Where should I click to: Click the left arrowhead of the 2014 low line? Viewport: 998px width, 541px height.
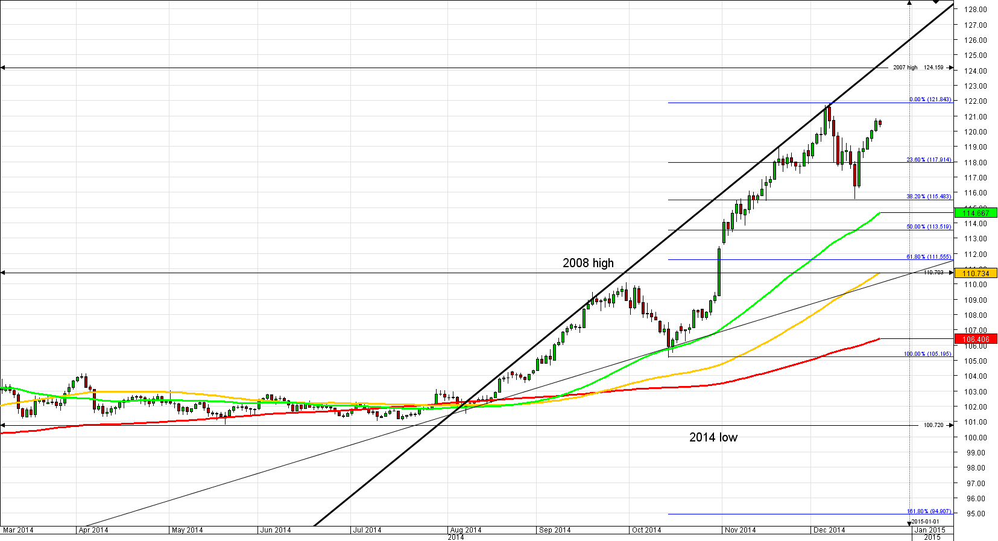point(2,425)
